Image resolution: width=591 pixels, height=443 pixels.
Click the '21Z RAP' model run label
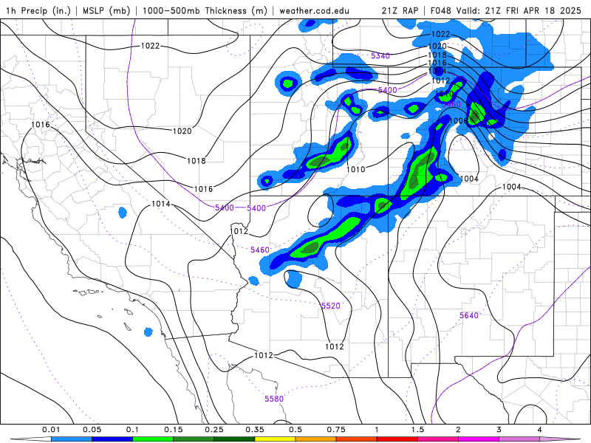point(400,10)
